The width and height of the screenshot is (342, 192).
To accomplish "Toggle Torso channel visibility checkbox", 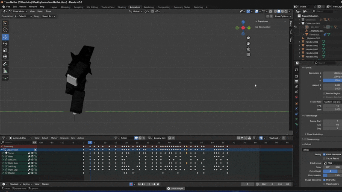I will (x=32, y=153).
